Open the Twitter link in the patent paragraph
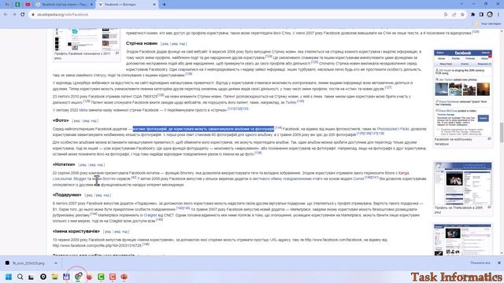This screenshot has width=504, height=283. click(x=291, y=102)
